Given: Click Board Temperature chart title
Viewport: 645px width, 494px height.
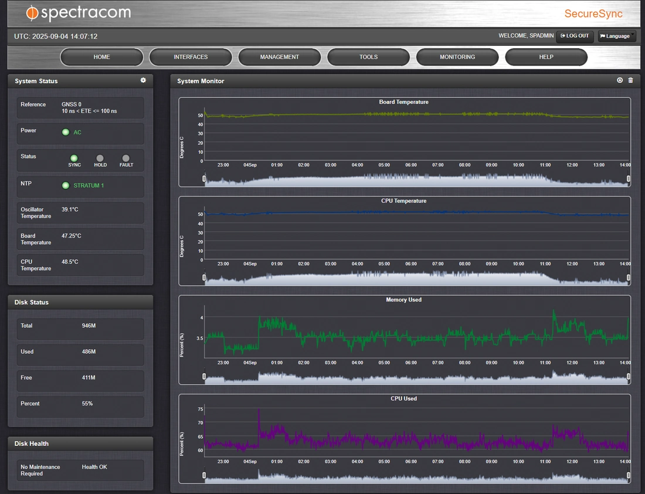Looking at the screenshot, I should point(403,102).
